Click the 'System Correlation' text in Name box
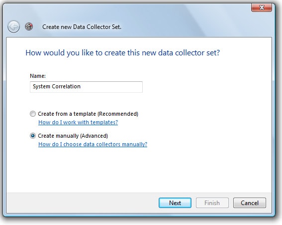Viewport: 282px width, 225px height. (57, 86)
